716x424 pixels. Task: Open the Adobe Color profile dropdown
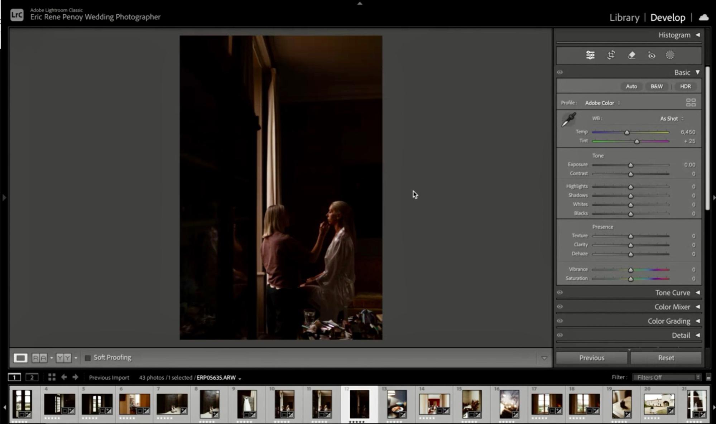pos(602,103)
